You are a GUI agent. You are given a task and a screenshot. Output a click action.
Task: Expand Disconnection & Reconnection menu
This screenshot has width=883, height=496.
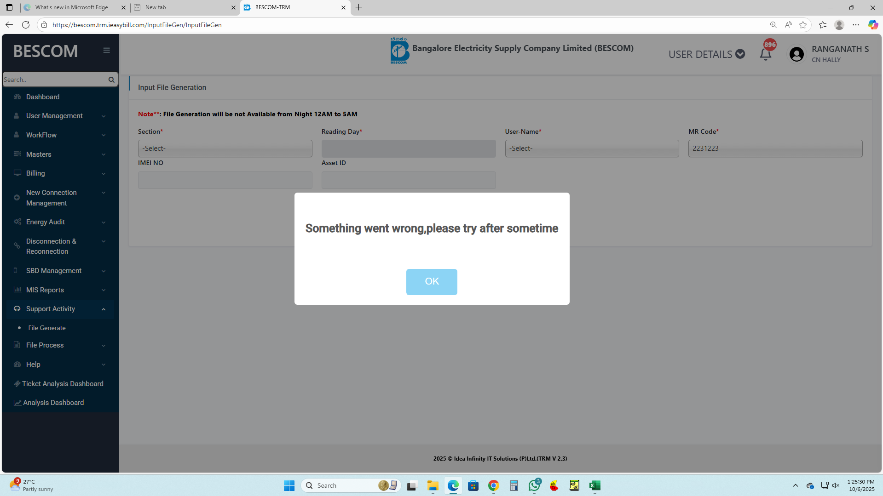60,246
